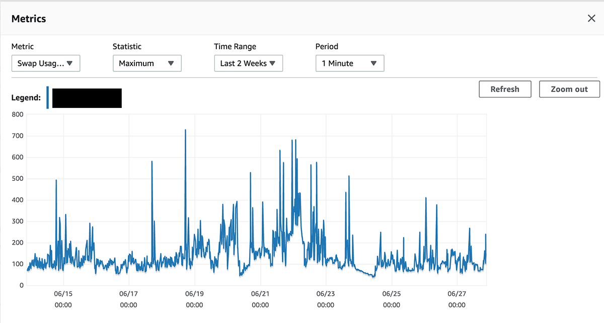The image size is (604, 323).
Task: Click the blue legend color bar
Action: tap(48, 97)
